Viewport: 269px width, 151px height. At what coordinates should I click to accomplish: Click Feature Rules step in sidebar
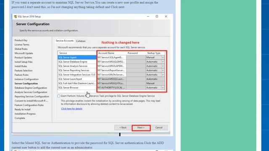click(21, 75)
